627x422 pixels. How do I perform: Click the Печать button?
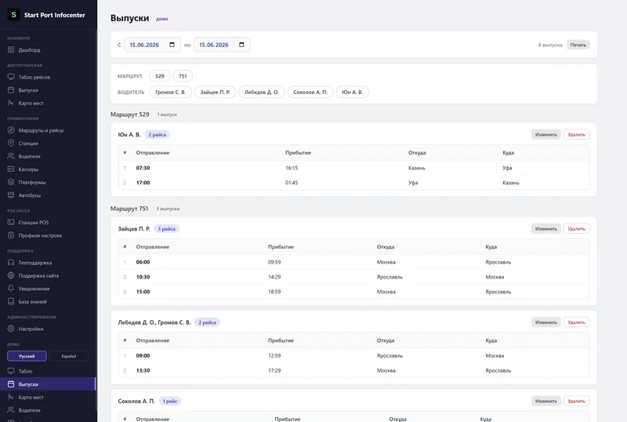tap(578, 45)
